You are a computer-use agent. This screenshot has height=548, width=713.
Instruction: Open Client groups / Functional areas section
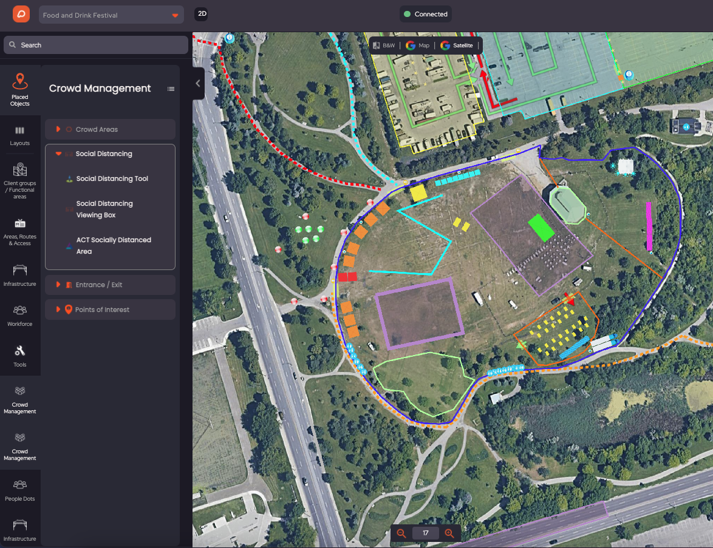point(20,181)
